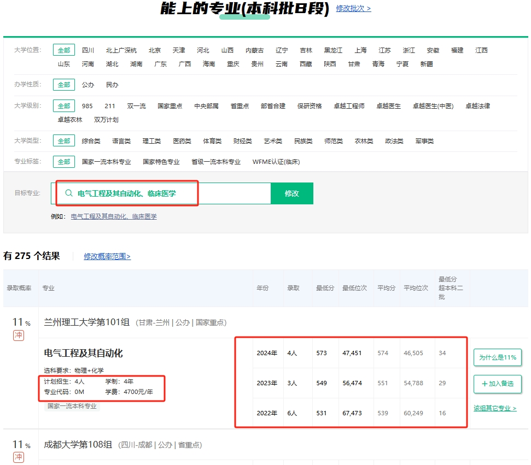Viewport: 531px width, 465px height.
Task: Select 理工类 university type
Action: 151,141
